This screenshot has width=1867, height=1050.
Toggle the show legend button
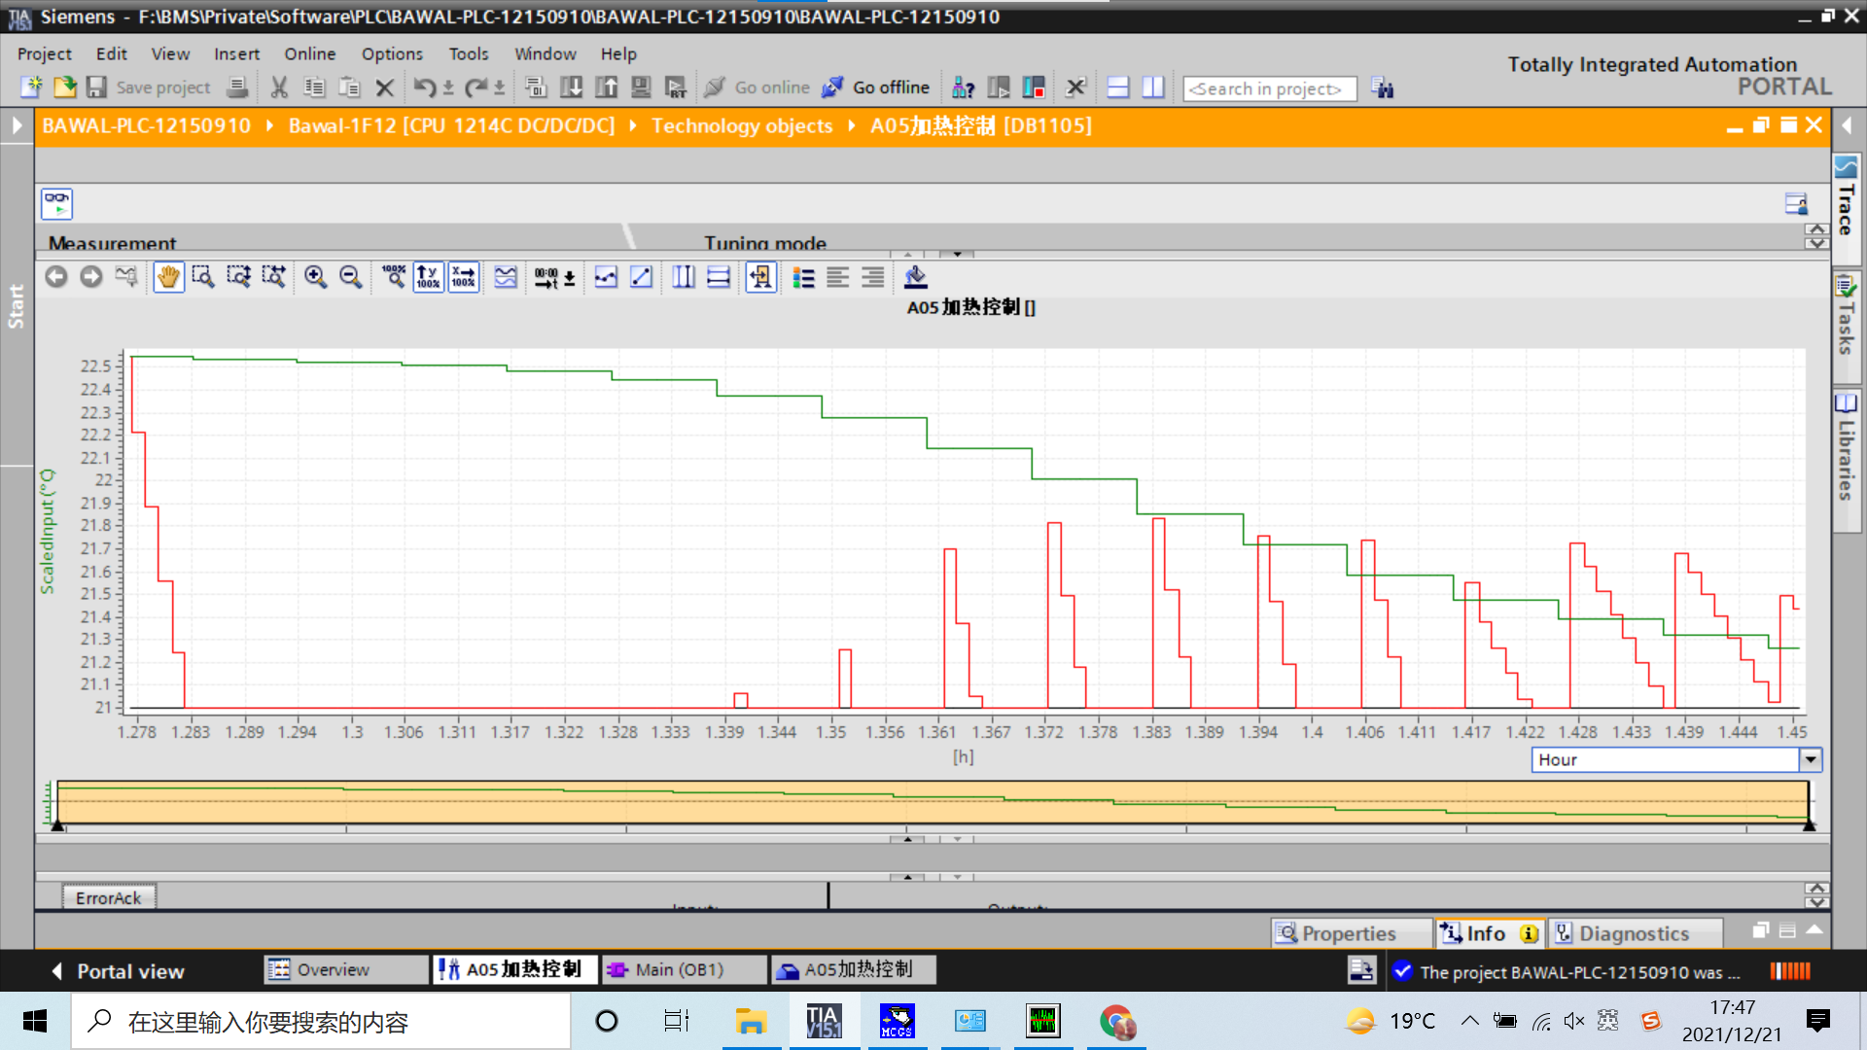coord(803,277)
